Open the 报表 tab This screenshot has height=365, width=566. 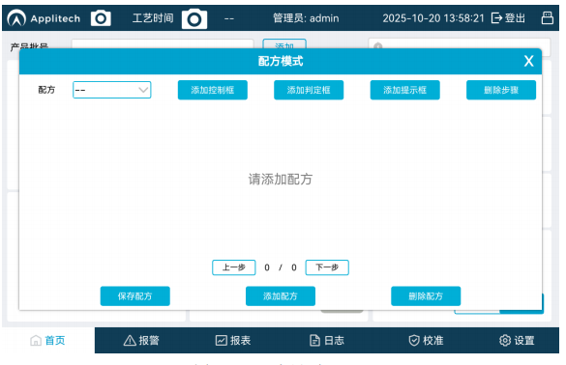[233, 340]
